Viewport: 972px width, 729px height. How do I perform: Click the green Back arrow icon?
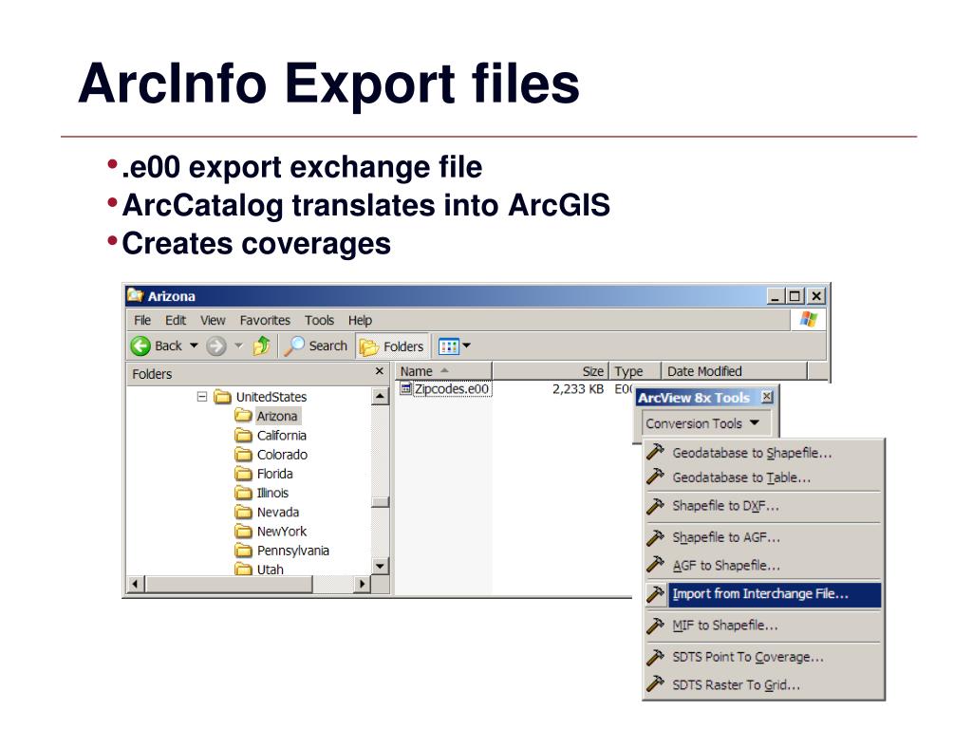coord(140,346)
